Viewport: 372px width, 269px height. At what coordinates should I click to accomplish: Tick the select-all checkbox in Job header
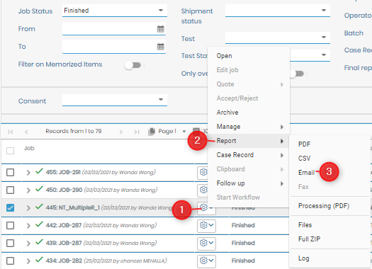(x=10, y=151)
